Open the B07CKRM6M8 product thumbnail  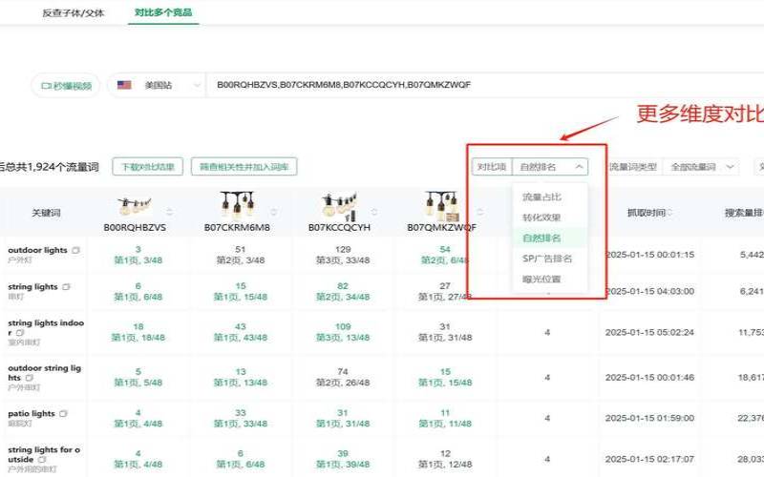pyautogui.click(x=237, y=205)
